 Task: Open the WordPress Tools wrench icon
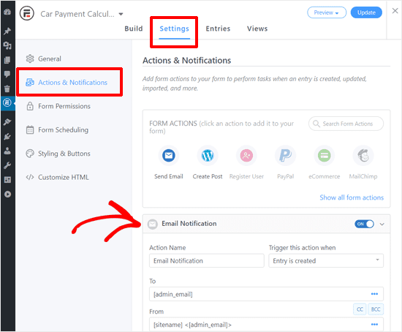click(x=7, y=165)
